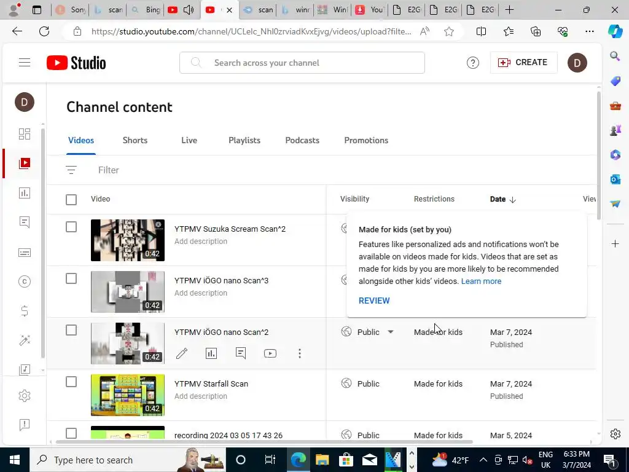The height and width of the screenshot is (472, 629).
Task: Open browser split screen icon
Action: point(481,31)
